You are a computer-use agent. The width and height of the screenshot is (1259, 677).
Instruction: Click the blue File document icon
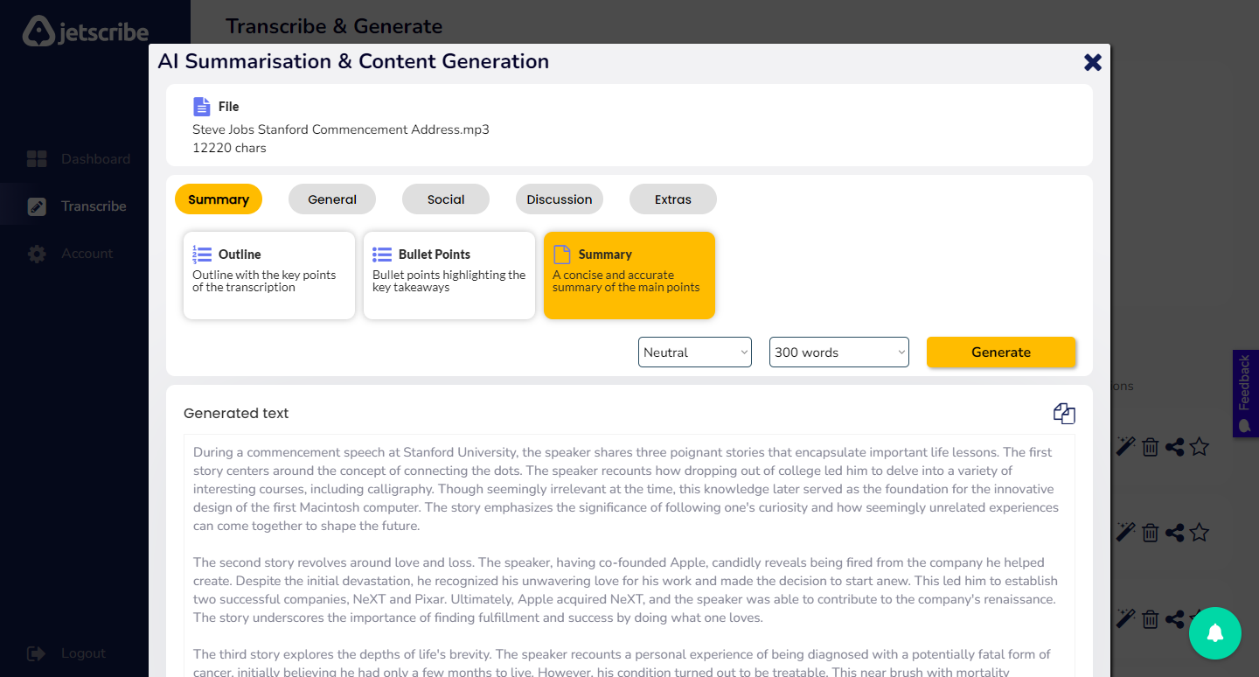pos(202,107)
